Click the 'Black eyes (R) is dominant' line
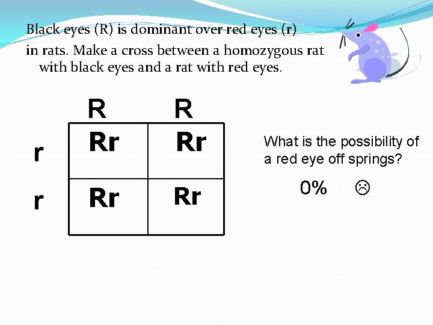 161,29
